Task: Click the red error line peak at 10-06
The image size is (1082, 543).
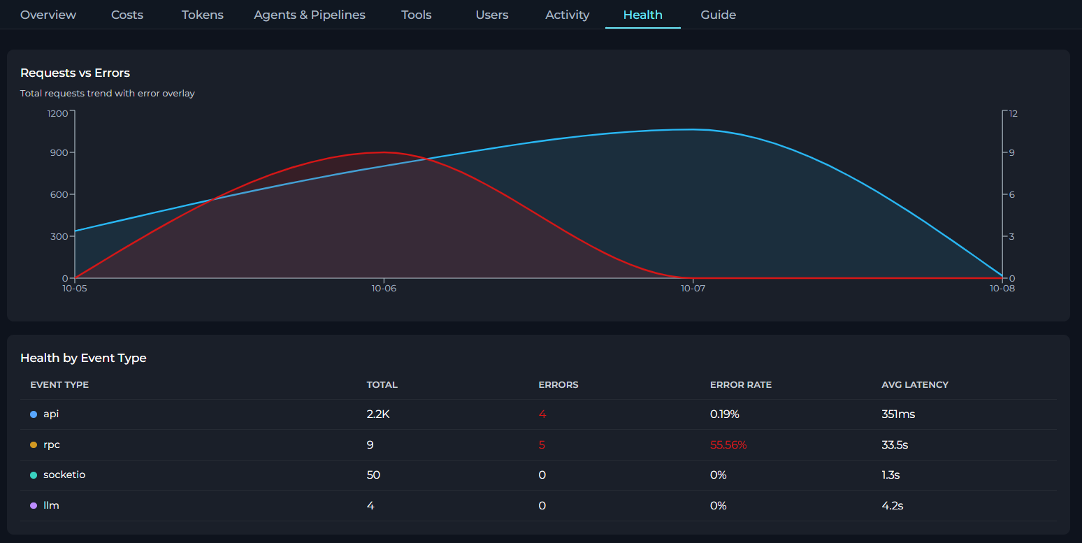Action: 384,152
